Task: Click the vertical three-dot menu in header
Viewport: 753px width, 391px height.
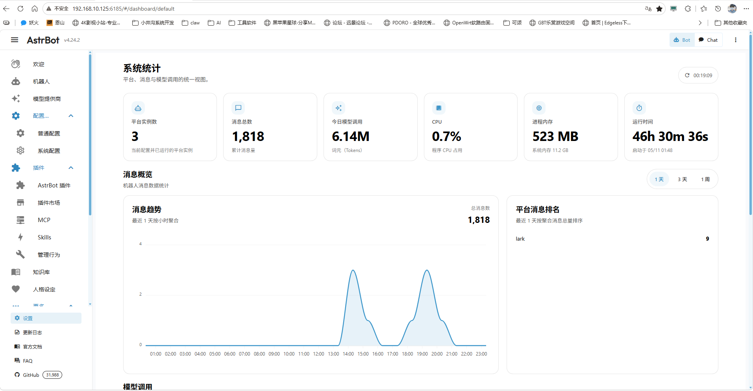Action: 735,40
